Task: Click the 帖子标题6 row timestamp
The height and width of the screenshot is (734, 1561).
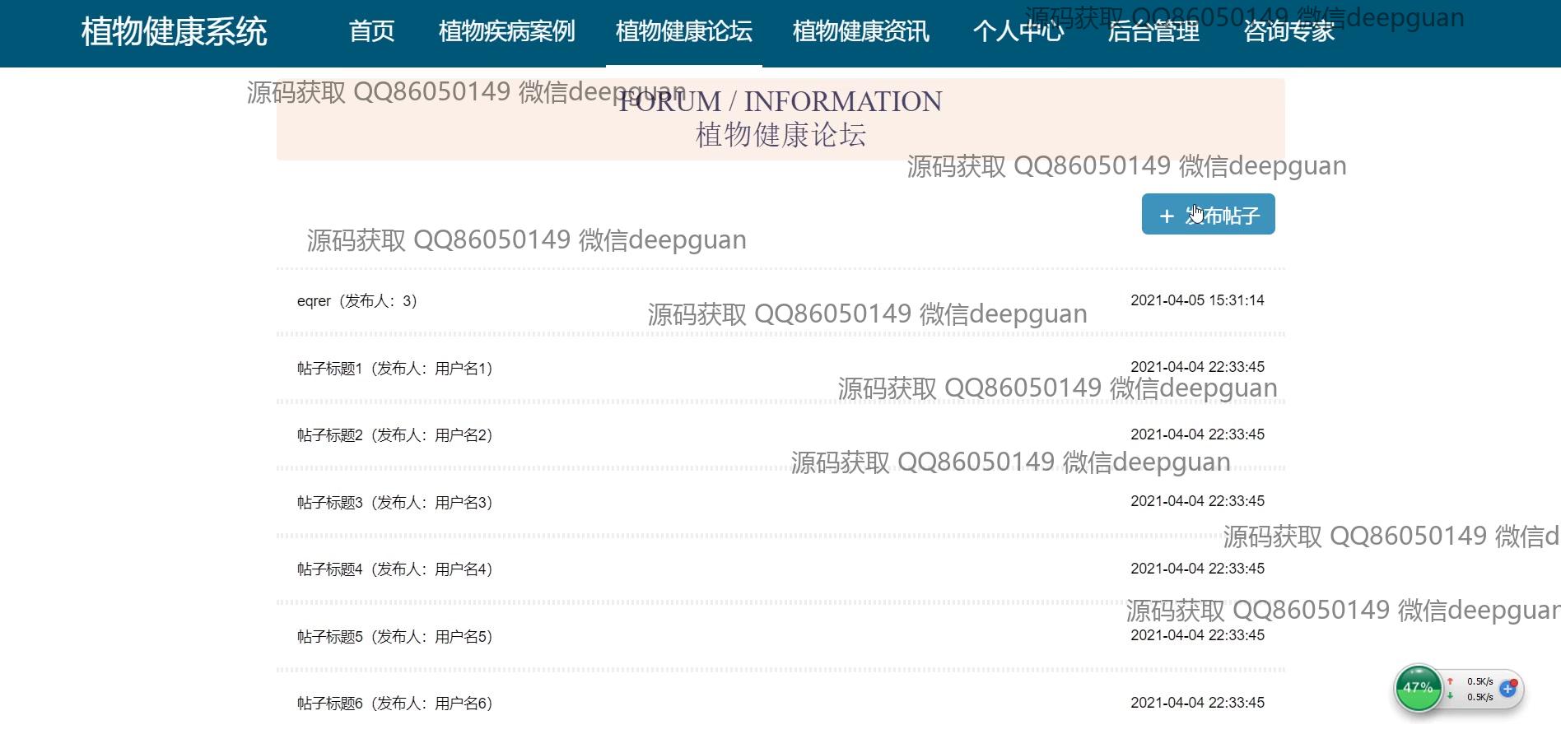Action: [x=1197, y=703]
